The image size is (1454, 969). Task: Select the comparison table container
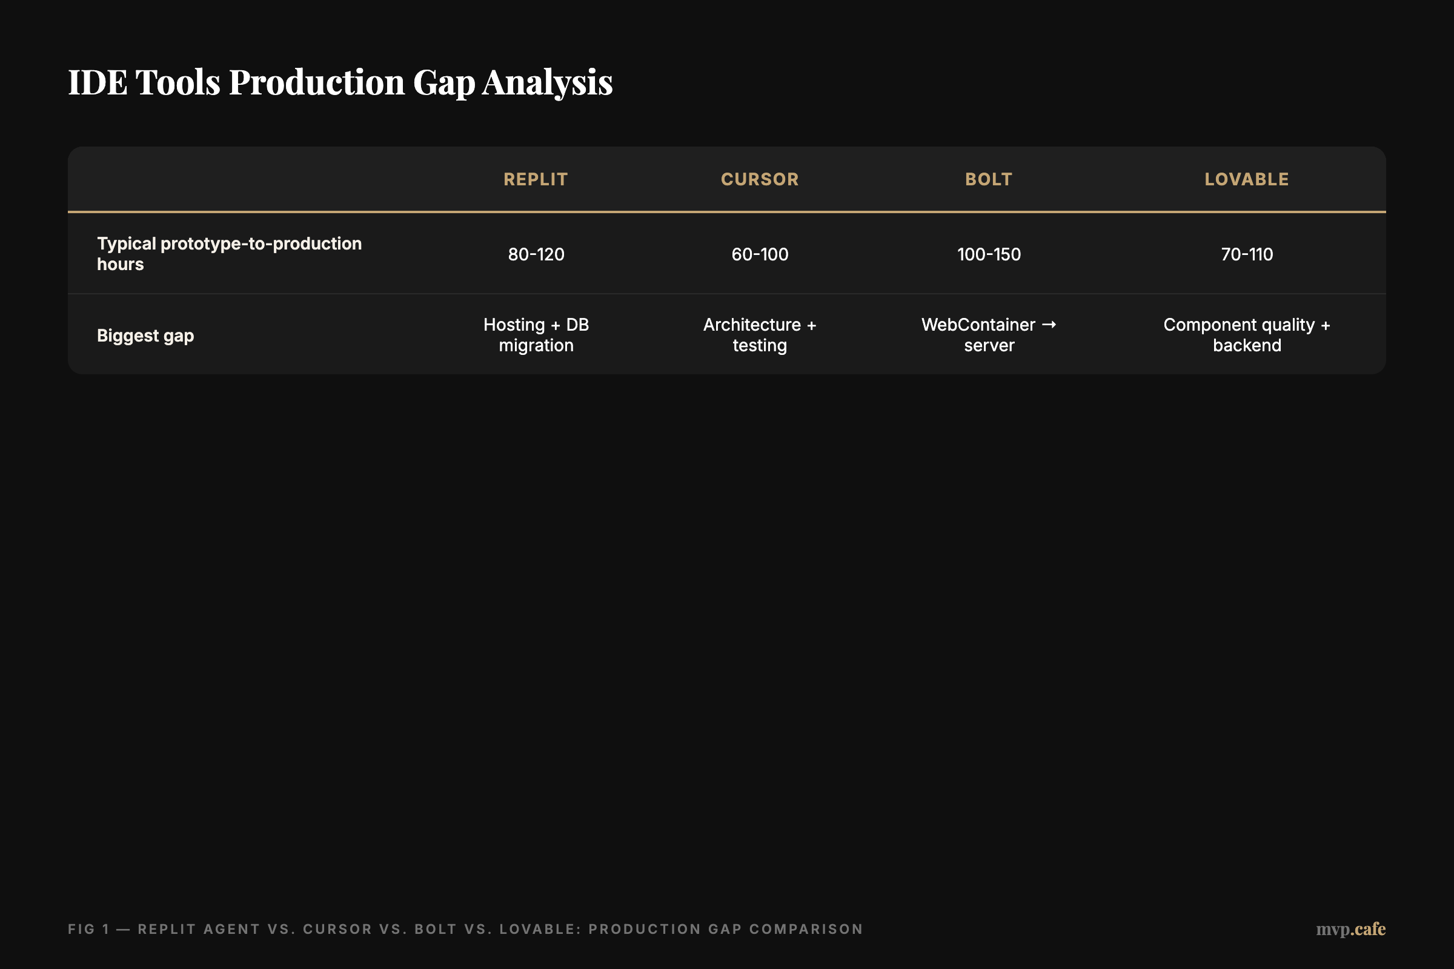pyautogui.click(x=727, y=260)
